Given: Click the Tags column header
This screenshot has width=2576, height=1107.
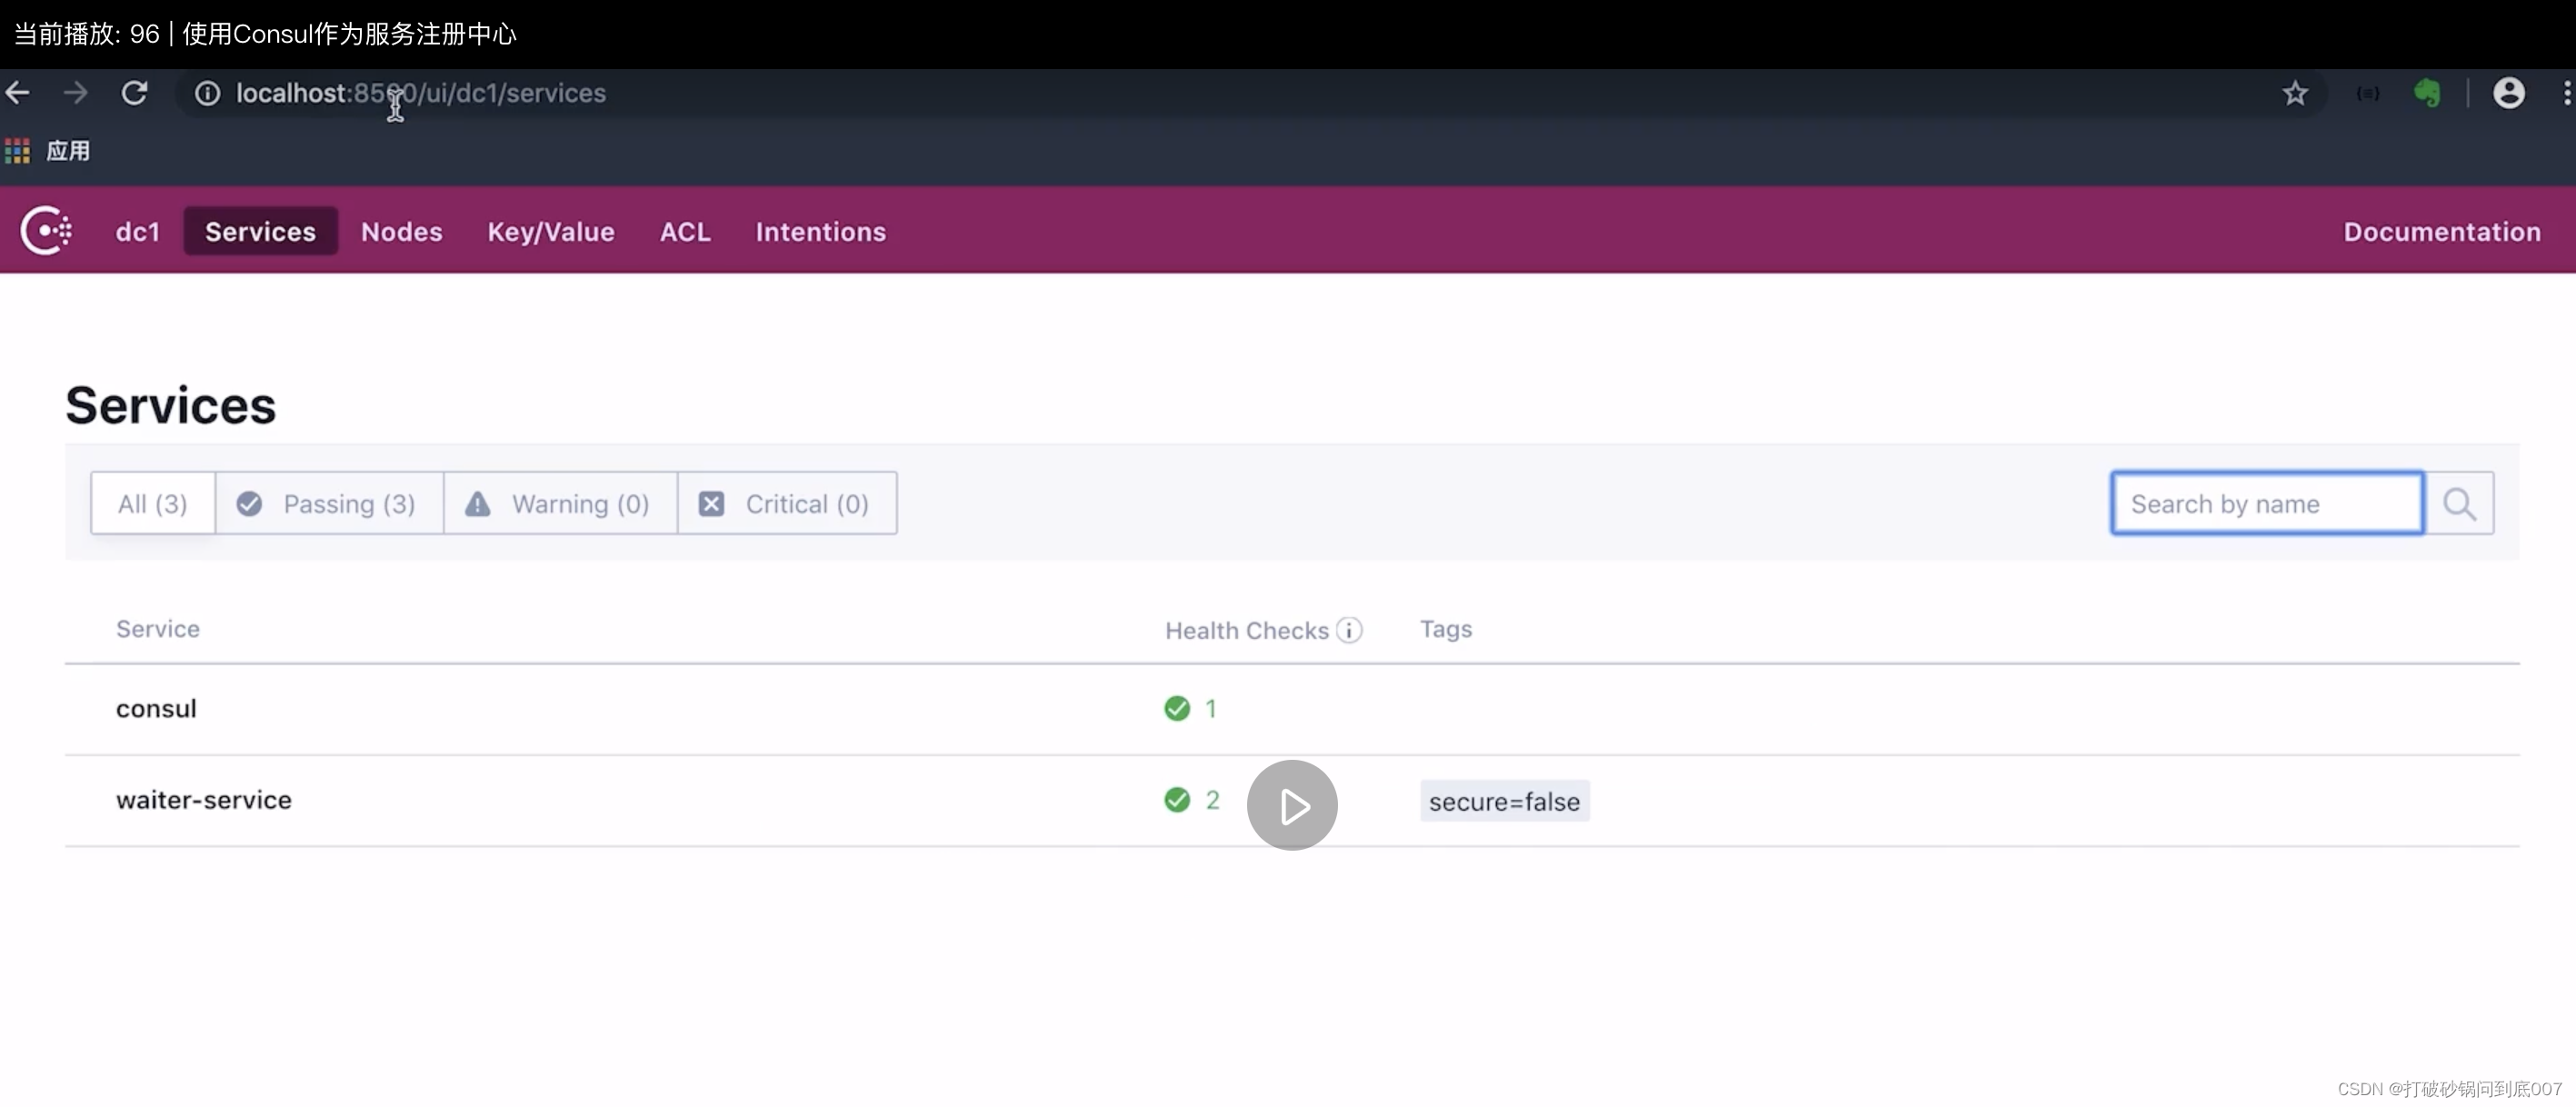Looking at the screenshot, I should [x=1446, y=629].
